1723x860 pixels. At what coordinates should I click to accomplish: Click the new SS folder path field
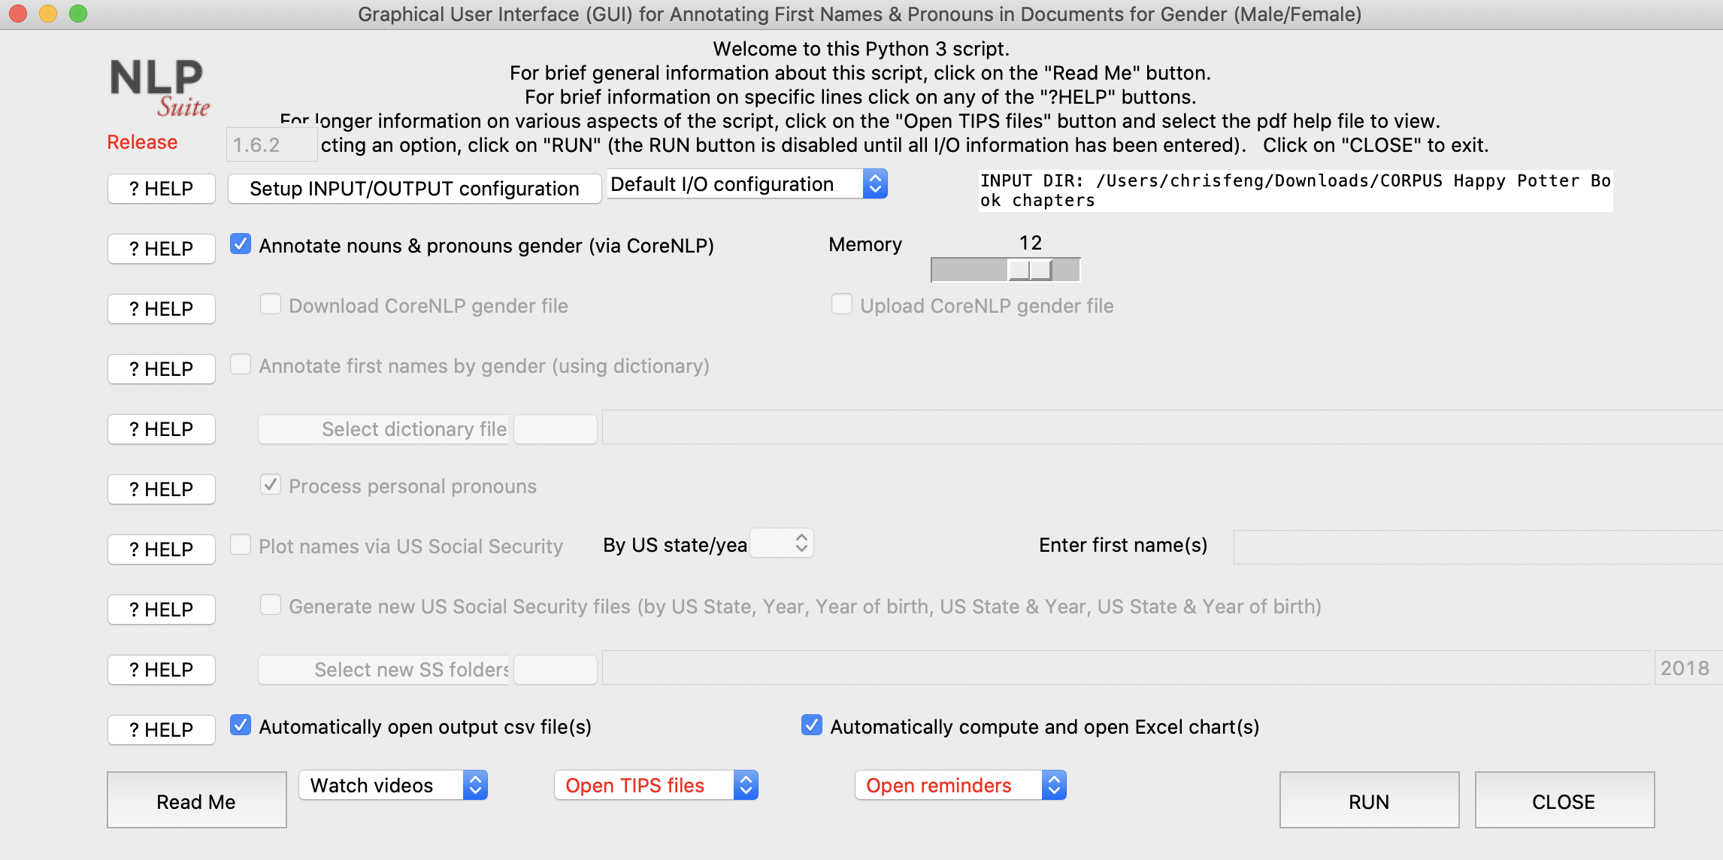coord(1126,668)
